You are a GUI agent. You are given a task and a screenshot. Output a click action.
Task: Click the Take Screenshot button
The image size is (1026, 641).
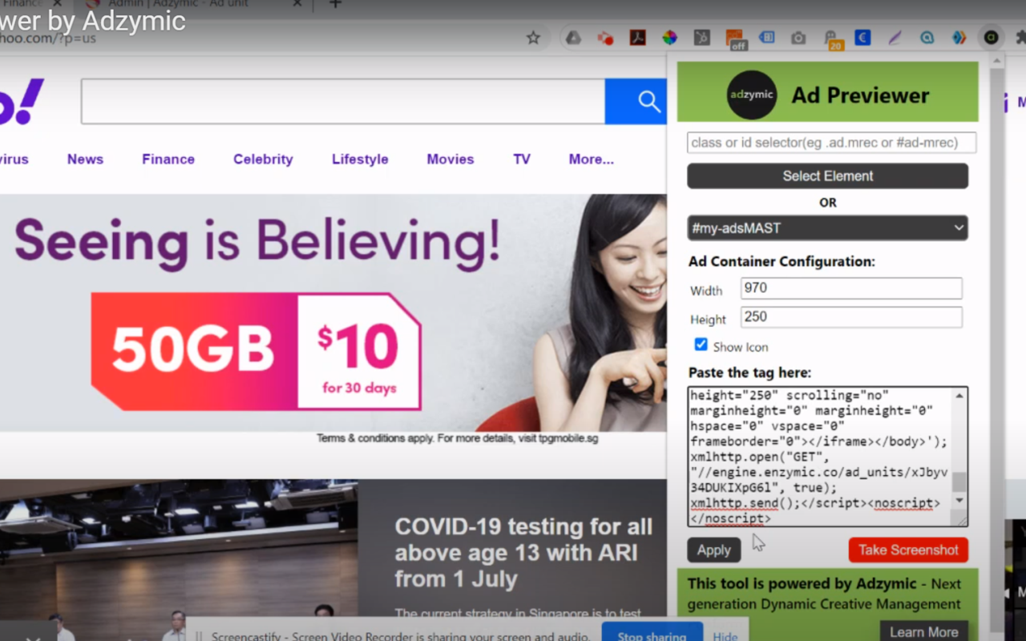908,550
